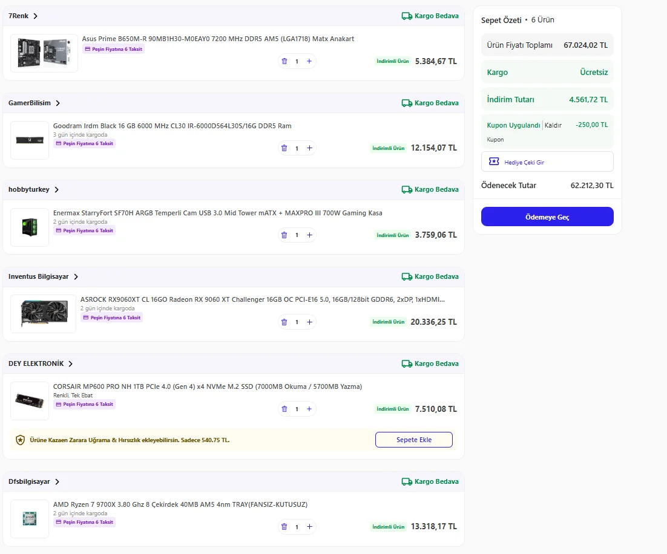Increase quantity of CORSAIR MP600 PRO SSD
This screenshot has height=554, width=667.
pos(309,409)
